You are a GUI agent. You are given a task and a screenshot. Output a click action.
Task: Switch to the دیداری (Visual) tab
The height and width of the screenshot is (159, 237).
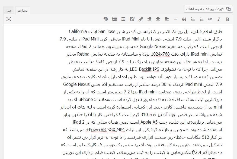click(23, 11)
